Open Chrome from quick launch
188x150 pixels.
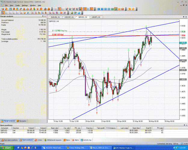pos(22,148)
